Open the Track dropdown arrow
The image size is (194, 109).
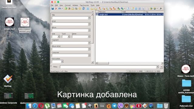(x=69, y=37)
